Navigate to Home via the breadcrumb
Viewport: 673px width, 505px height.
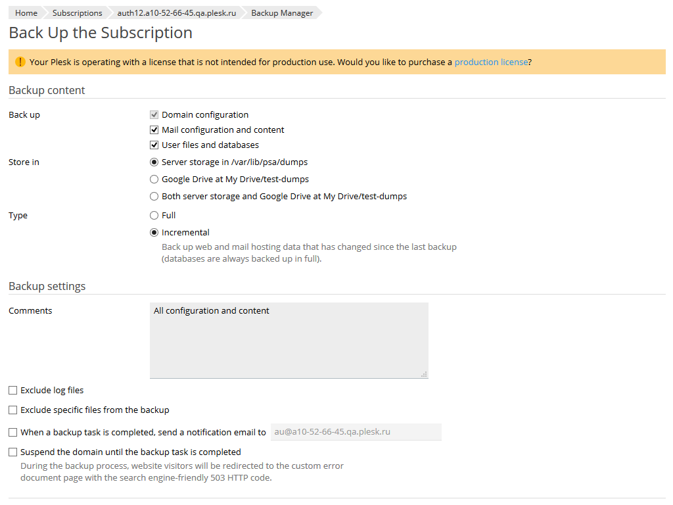tap(26, 12)
